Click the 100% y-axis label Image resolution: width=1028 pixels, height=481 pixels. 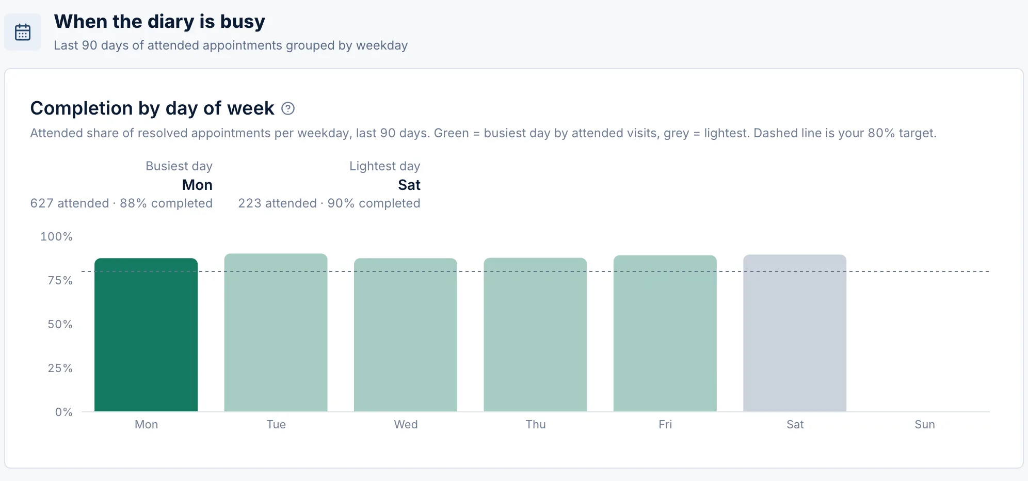click(57, 236)
